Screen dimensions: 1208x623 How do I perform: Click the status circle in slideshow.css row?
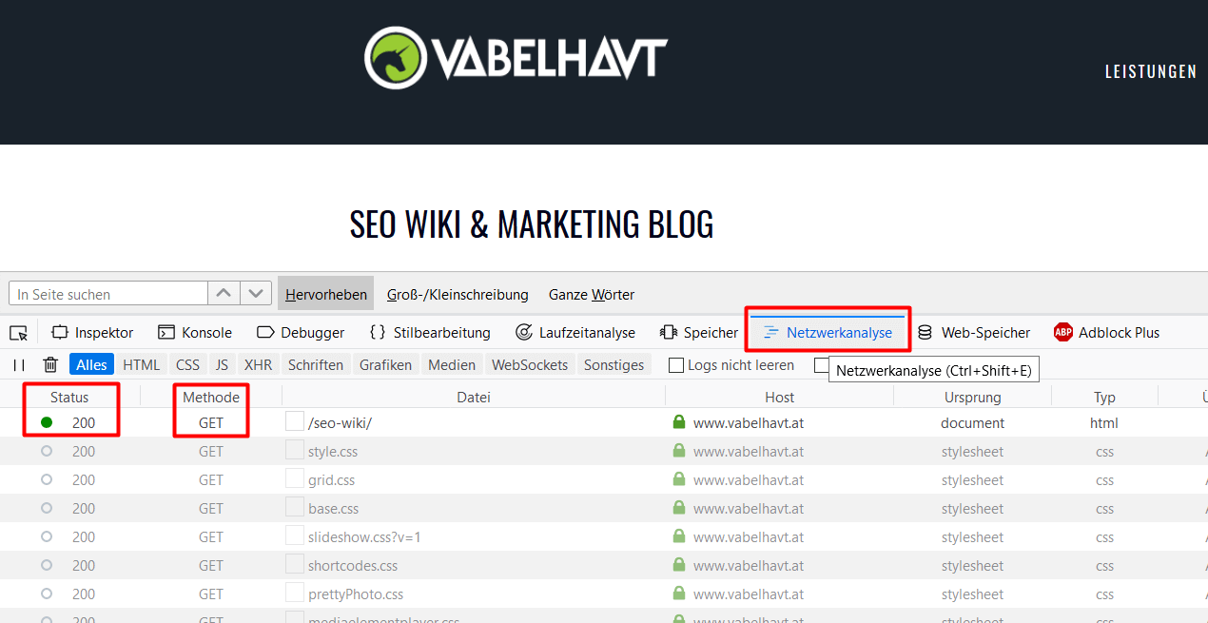(x=47, y=536)
